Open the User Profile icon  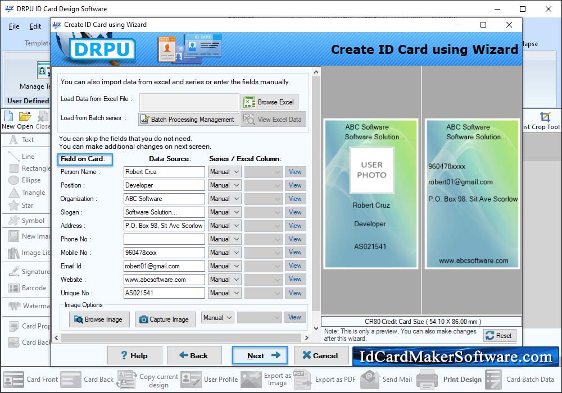click(191, 380)
